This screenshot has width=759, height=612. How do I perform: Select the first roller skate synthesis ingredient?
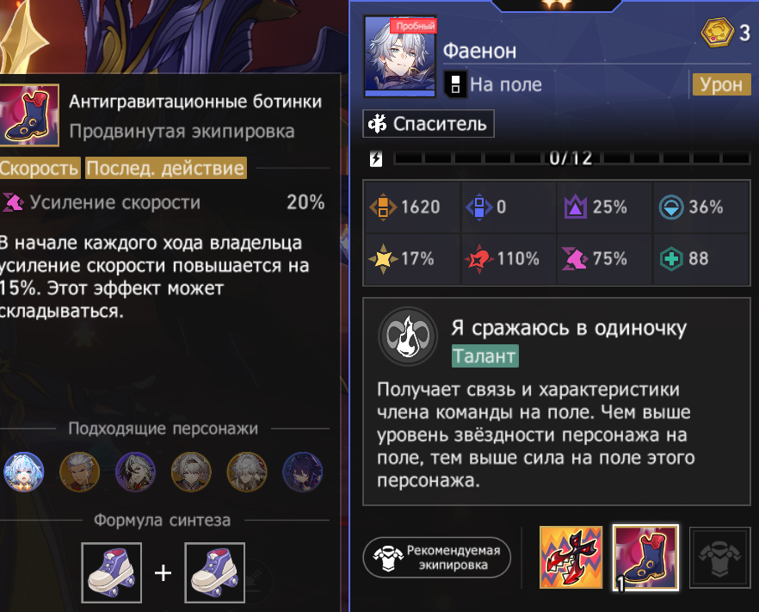112,572
